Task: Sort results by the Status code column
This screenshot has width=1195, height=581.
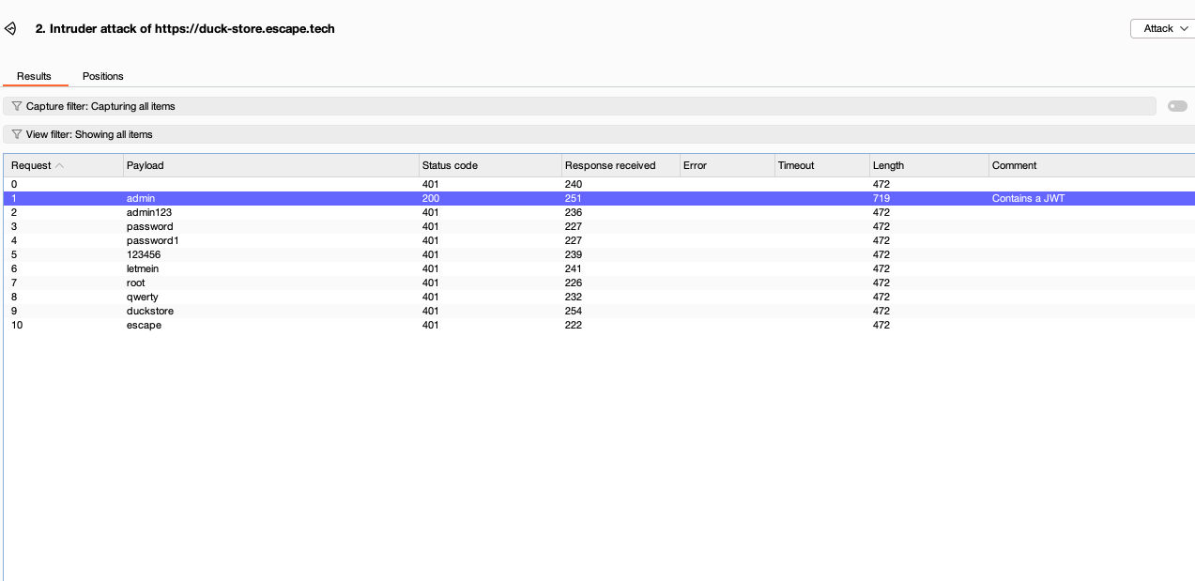Action: coord(449,165)
